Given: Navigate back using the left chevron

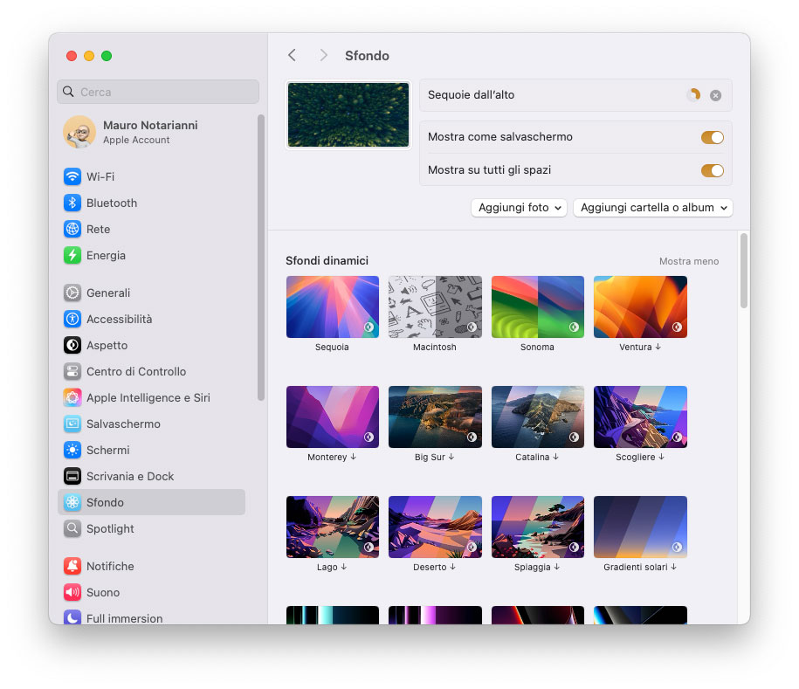Looking at the screenshot, I should [x=292, y=55].
